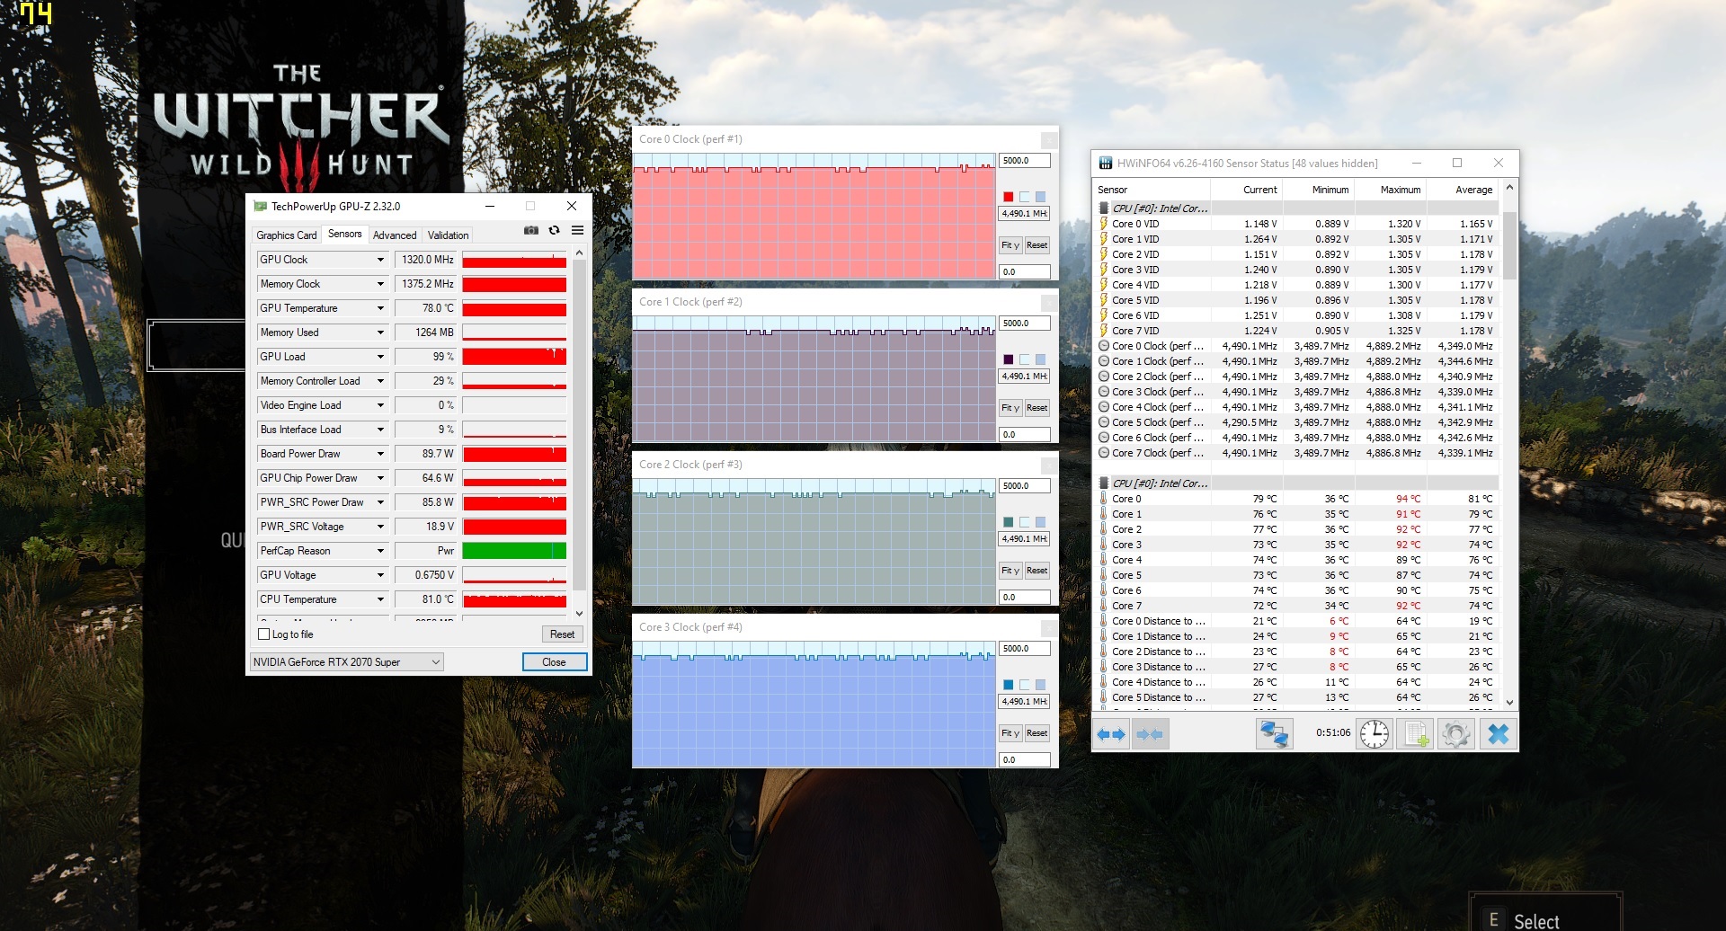This screenshot has height=931, width=1726.
Task: Open the Memory Clock sensor dropdown
Action: point(380,284)
